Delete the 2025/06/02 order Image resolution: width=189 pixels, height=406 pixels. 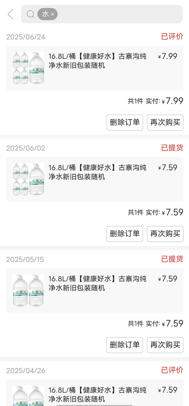coord(125,234)
